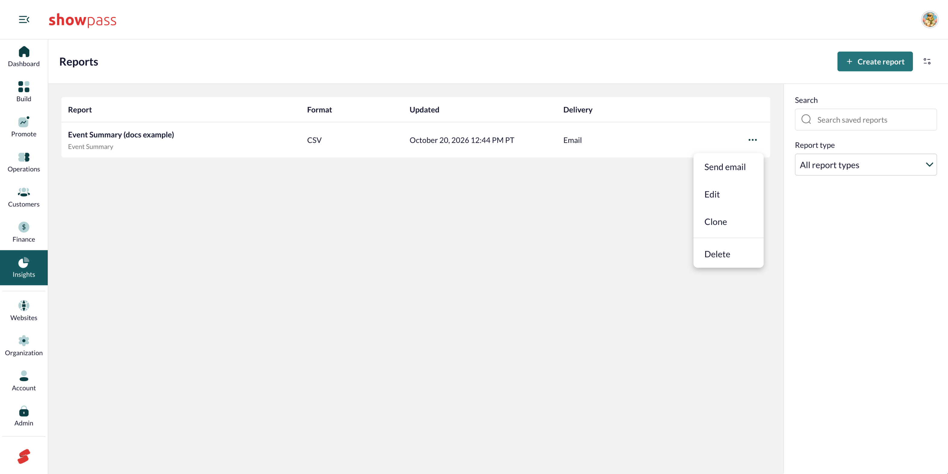Click the Updated column header
Screen dimensions: 948x474
424,110
